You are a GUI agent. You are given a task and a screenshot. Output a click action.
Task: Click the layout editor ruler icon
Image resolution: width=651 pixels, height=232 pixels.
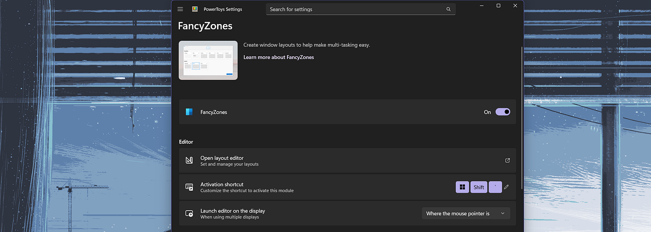(x=189, y=161)
